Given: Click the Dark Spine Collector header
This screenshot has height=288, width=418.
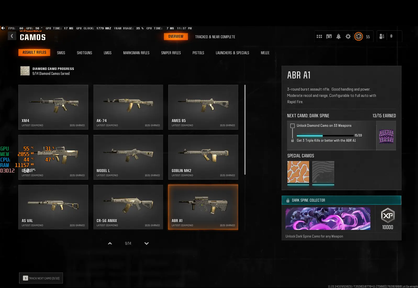Looking at the screenshot, I should tap(341, 200).
